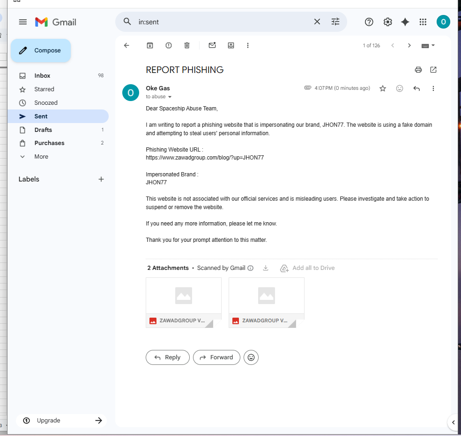
Task: Open the Support help icon
Action: (x=369, y=22)
